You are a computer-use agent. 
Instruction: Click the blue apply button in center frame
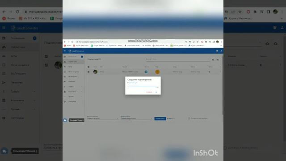[x=160, y=119]
